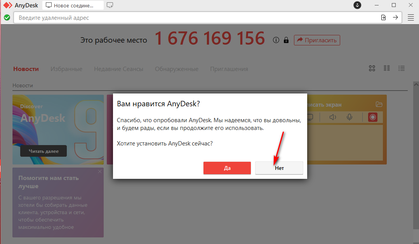Screen dimensions: 419x244
Task: Click the 'Новости' section heading
Action: [23, 85]
